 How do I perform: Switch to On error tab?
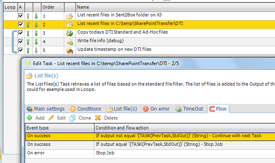(156, 109)
